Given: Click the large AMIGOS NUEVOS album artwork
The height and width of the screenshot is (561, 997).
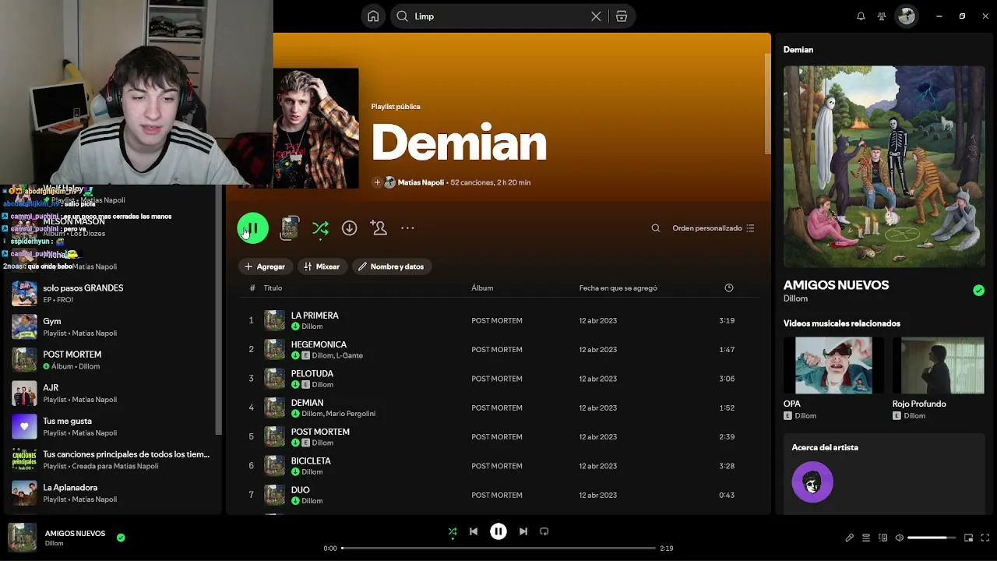Looking at the screenshot, I should tap(884, 167).
